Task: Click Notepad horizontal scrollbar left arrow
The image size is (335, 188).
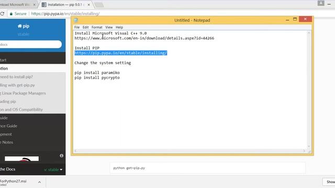Action: coord(75,151)
